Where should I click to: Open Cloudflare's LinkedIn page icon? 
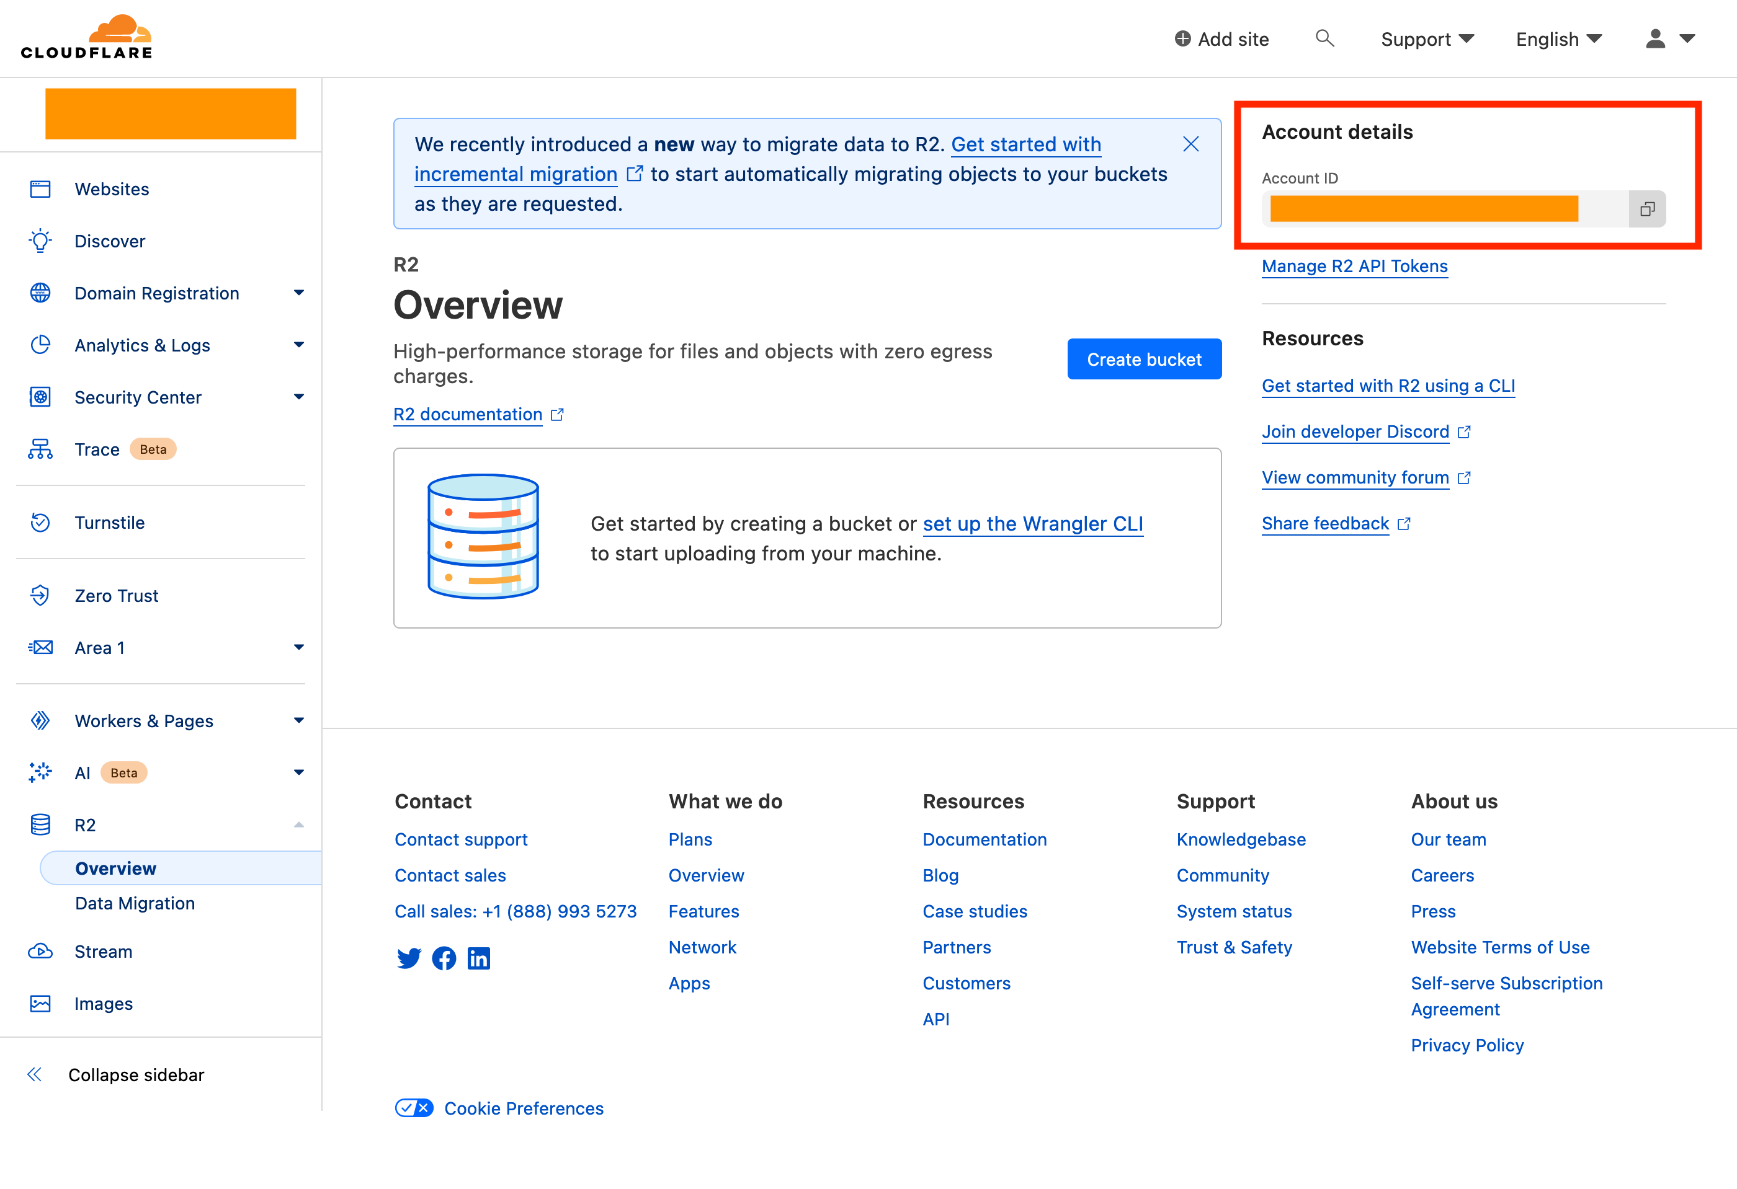point(478,958)
